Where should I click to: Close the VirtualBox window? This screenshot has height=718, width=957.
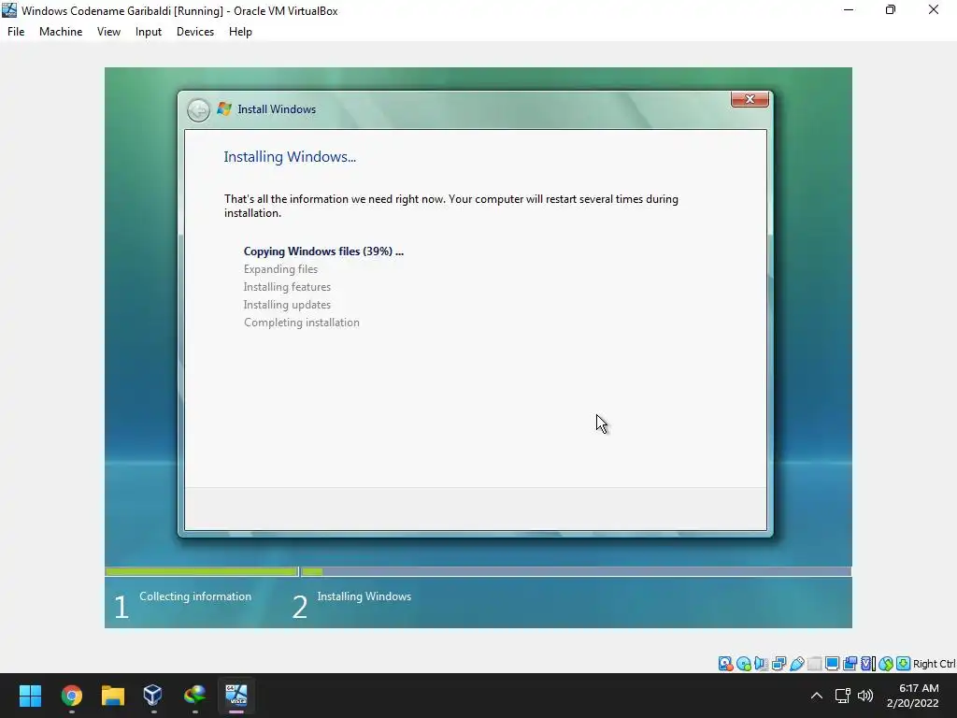pos(934,9)
